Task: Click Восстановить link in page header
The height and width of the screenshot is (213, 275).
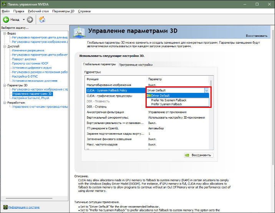Action: (257, 36)
